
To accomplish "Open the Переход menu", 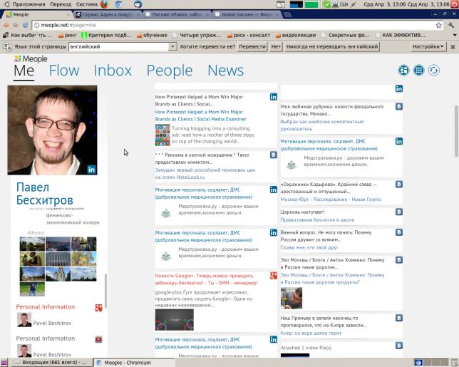I will (61, 4).
